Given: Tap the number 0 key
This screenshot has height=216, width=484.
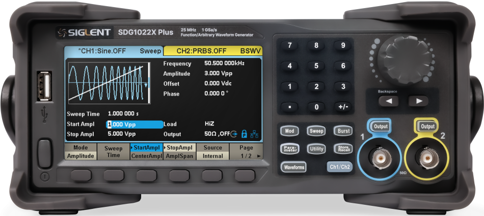Looking at the screenshot, I should [316, 107].
